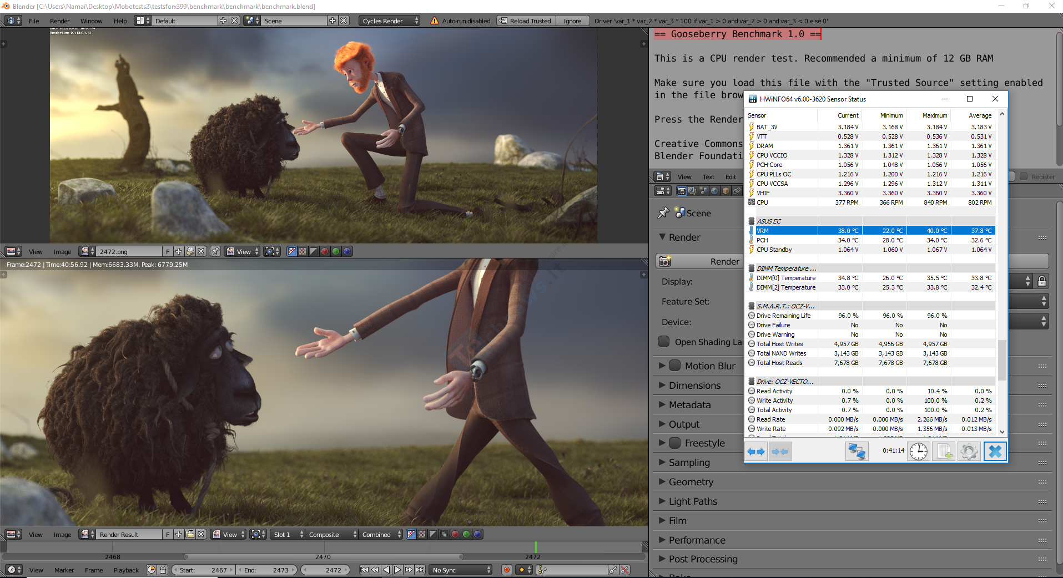Reset HWiNFO min/max clock icon
Image resolution: width=1063 pixels, height=578 pixels.
919,451
